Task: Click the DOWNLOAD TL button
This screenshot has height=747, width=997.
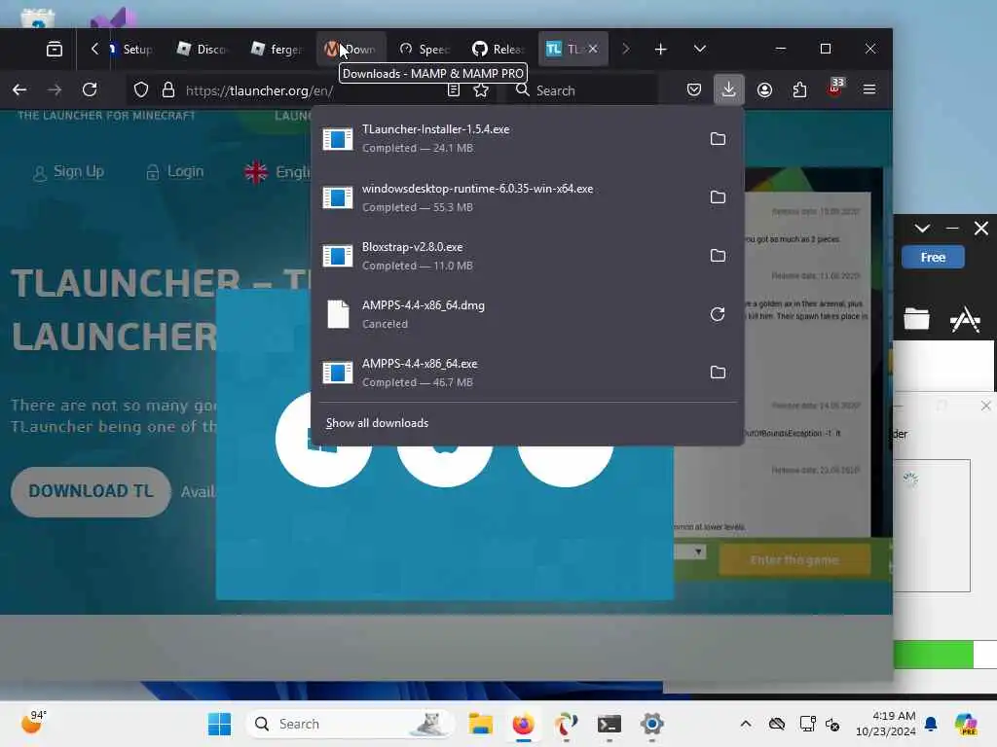Action: (x=91, y=491)
